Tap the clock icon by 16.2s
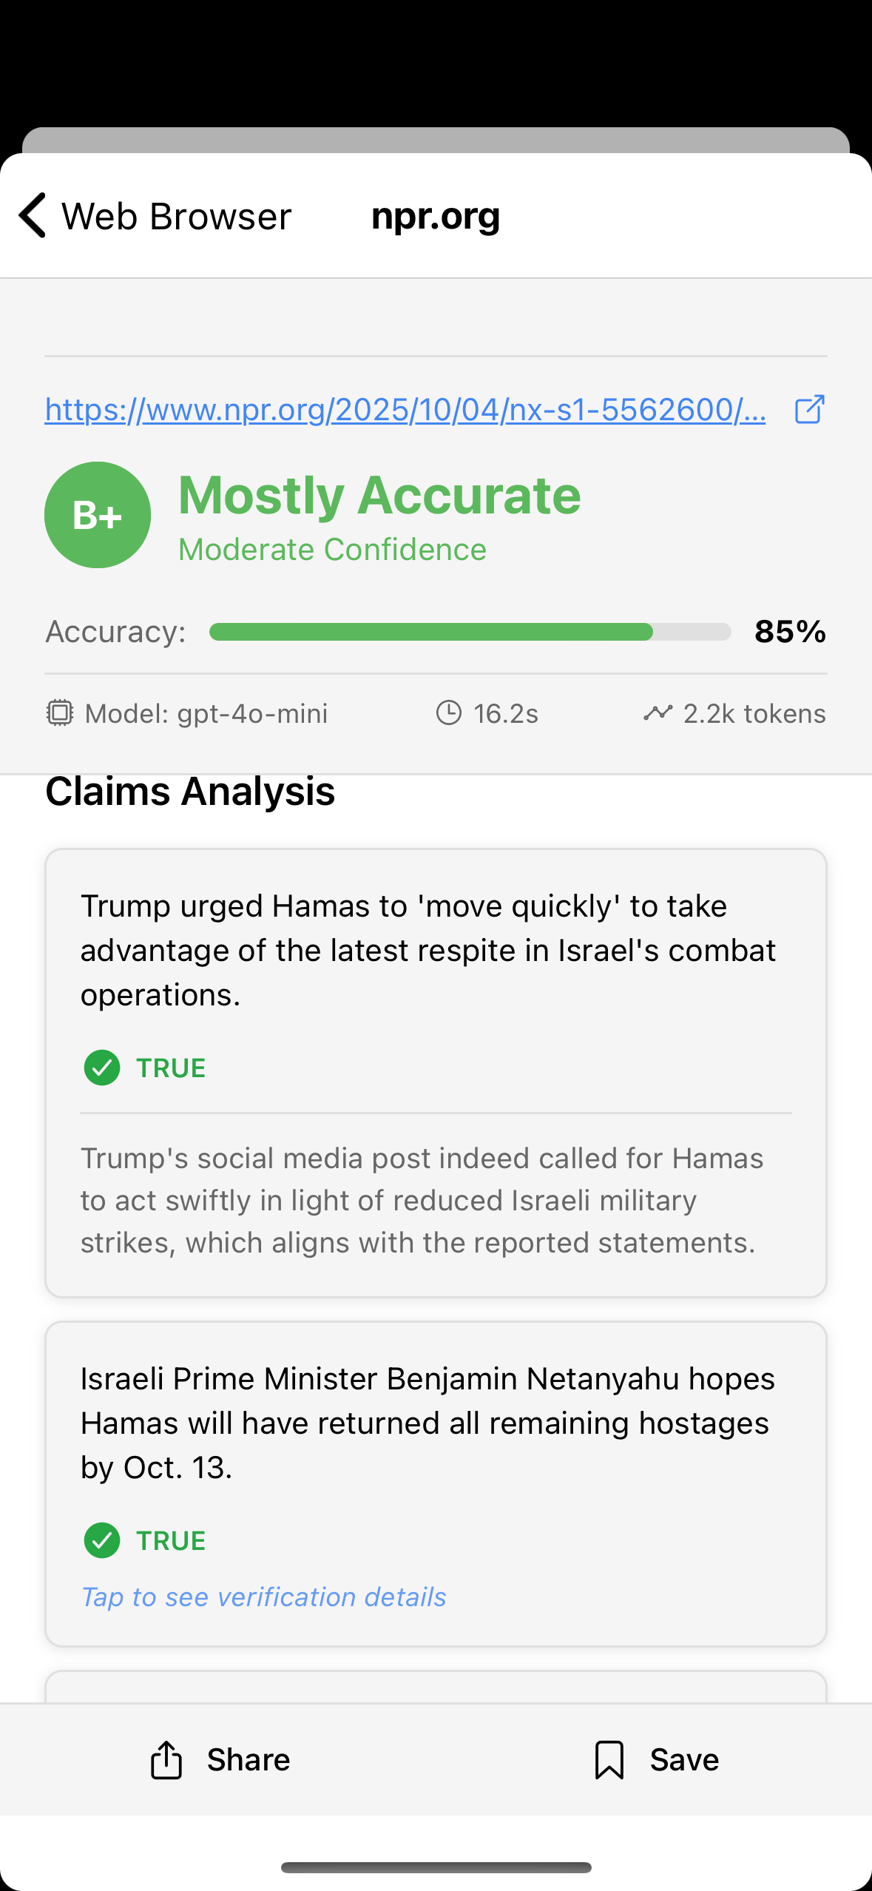 (448, 713)
